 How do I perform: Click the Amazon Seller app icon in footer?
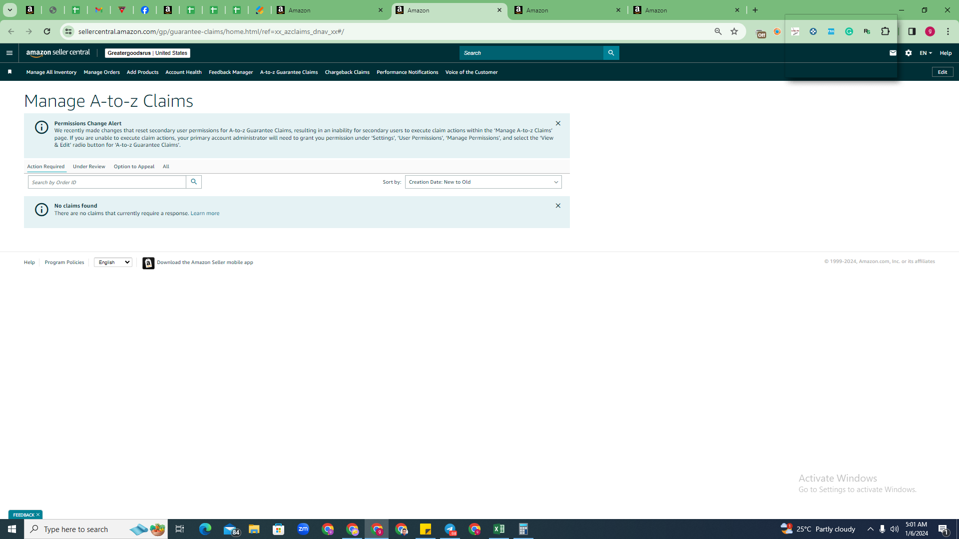point(148,263)
